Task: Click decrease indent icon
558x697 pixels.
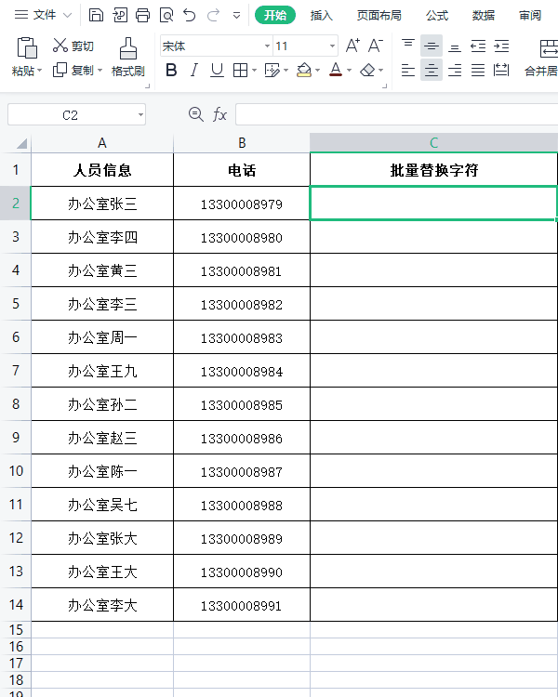Action: [x=478, y=46]
